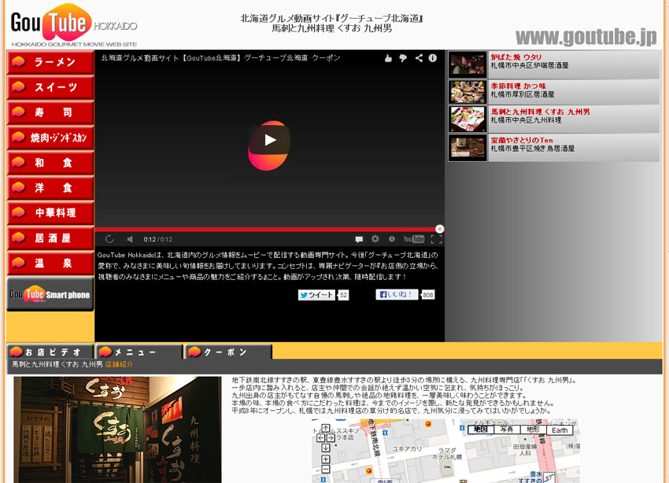Click the ツイート tweet button
The image size is (669, 483).
(316, 295)
